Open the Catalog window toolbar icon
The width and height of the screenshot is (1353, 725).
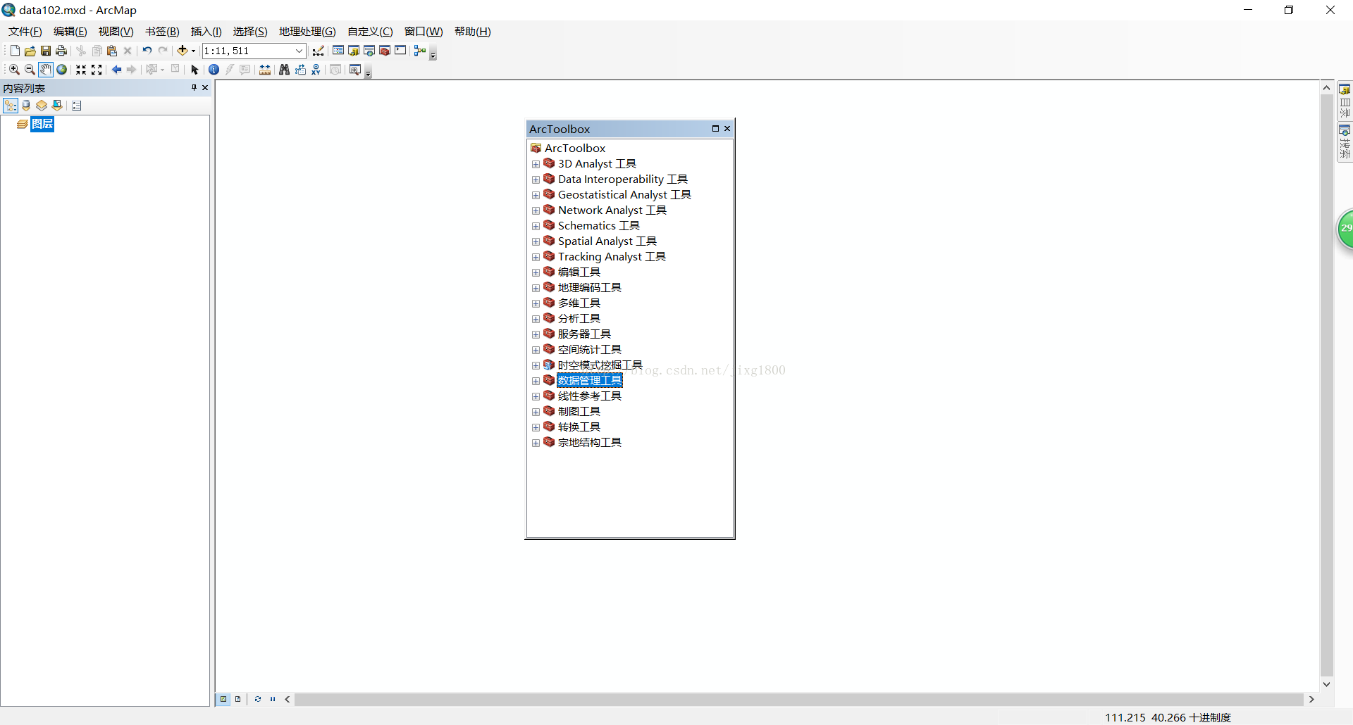354,51
